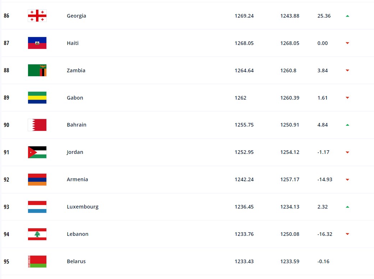Click the Luxembourg flag icon

(x=37, y=207)
